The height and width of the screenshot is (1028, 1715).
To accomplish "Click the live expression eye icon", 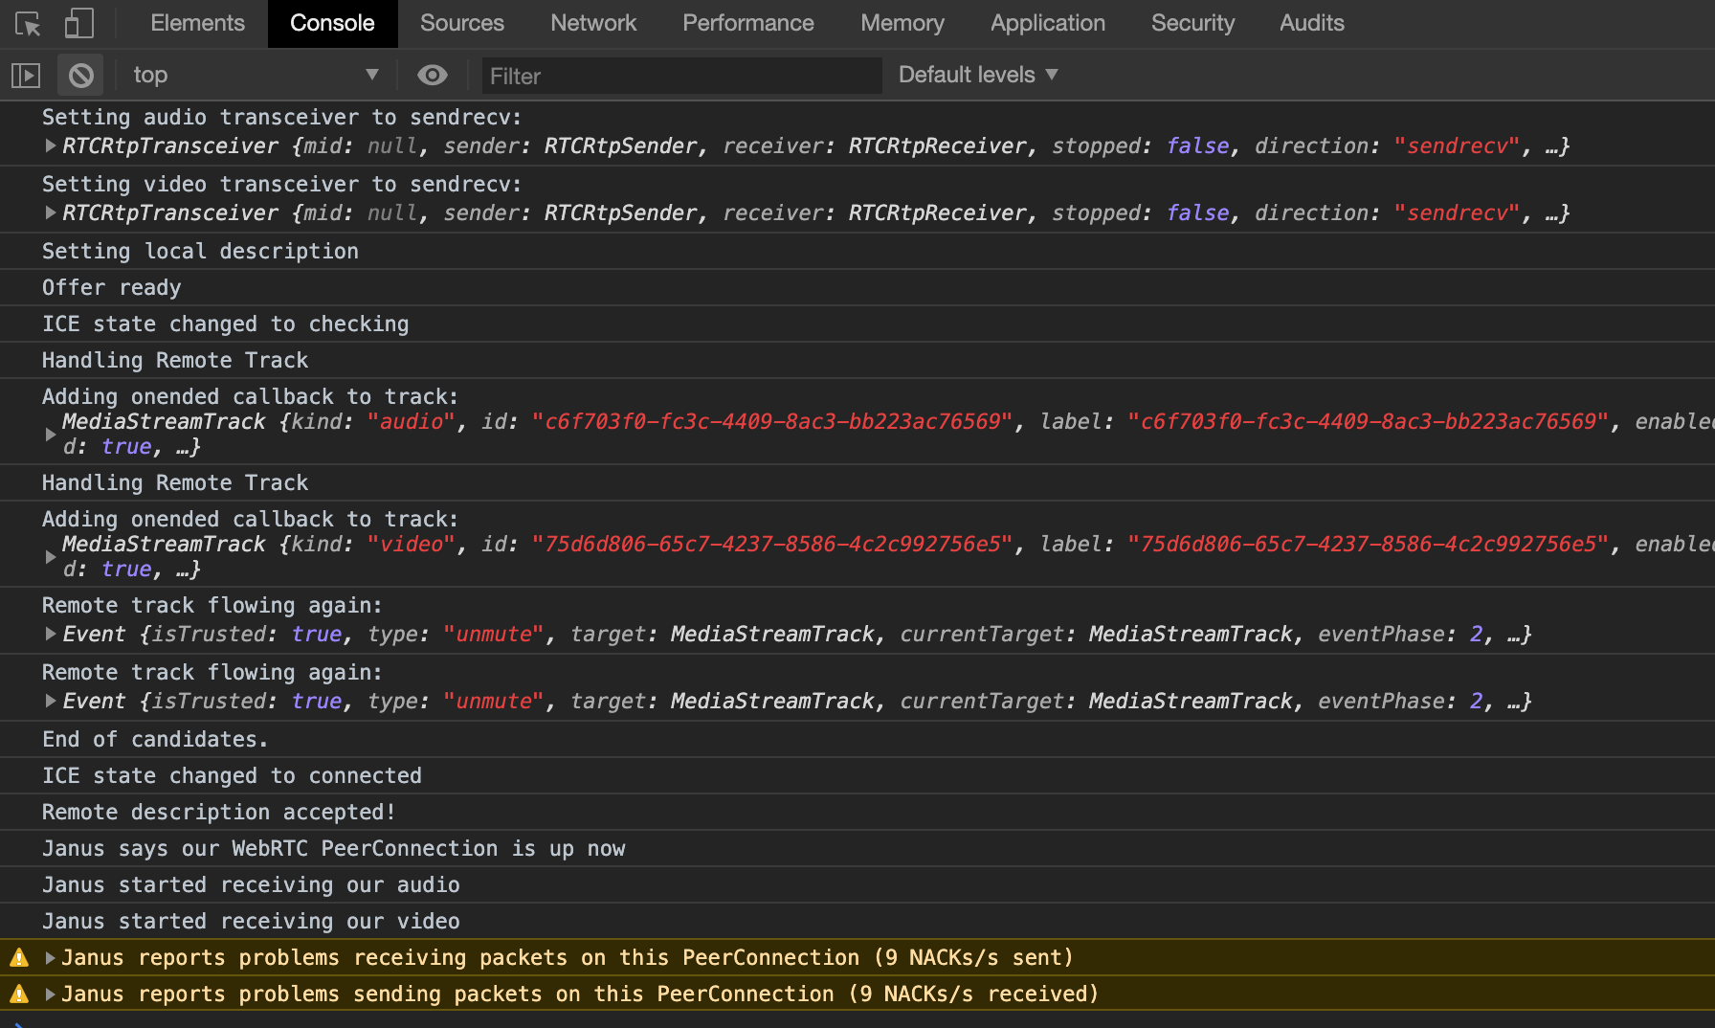I will tap(433, 75).
